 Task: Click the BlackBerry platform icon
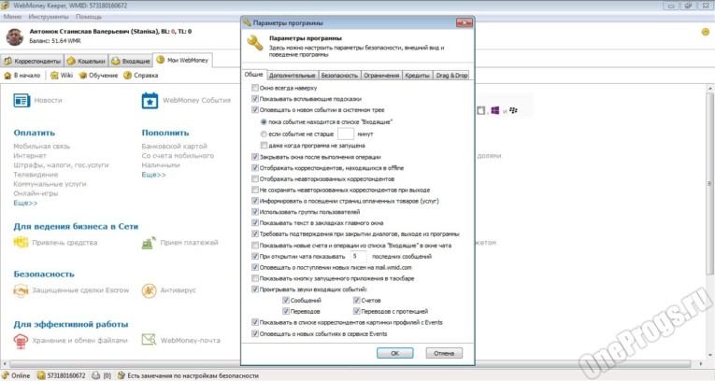[513, 110]
